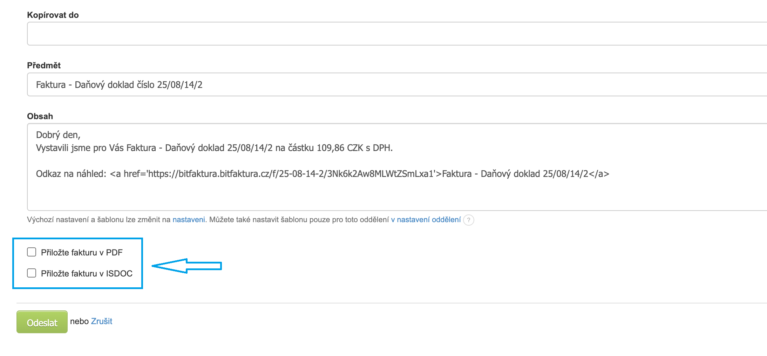This screenshot has height=356, width=767.
Task: Cancel via the Zrušit link
Action: [102, 321]
